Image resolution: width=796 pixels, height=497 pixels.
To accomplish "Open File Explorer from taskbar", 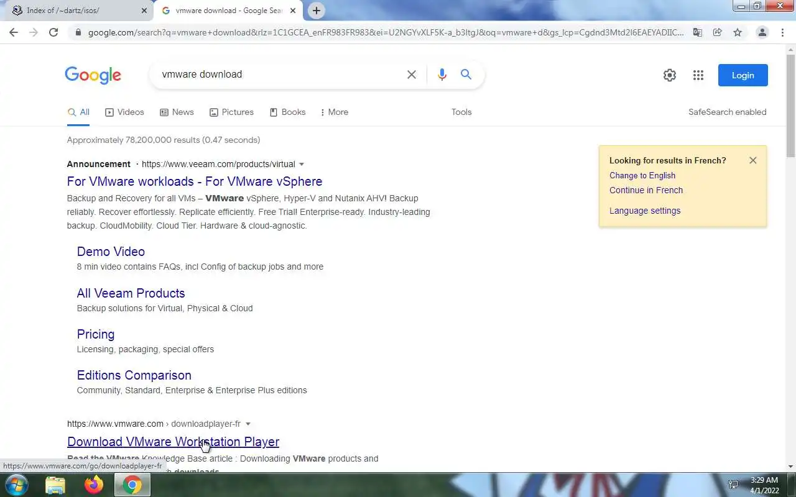I will tap(55, 485).
